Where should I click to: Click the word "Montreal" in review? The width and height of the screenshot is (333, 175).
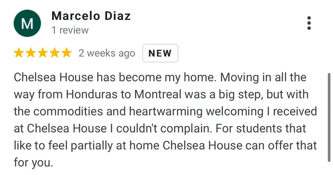click(158, 94)
